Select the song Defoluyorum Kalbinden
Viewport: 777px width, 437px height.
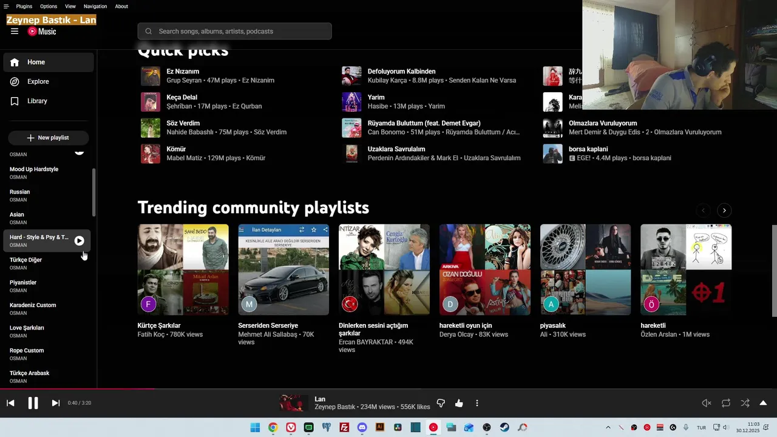click(x=401, y=72)
